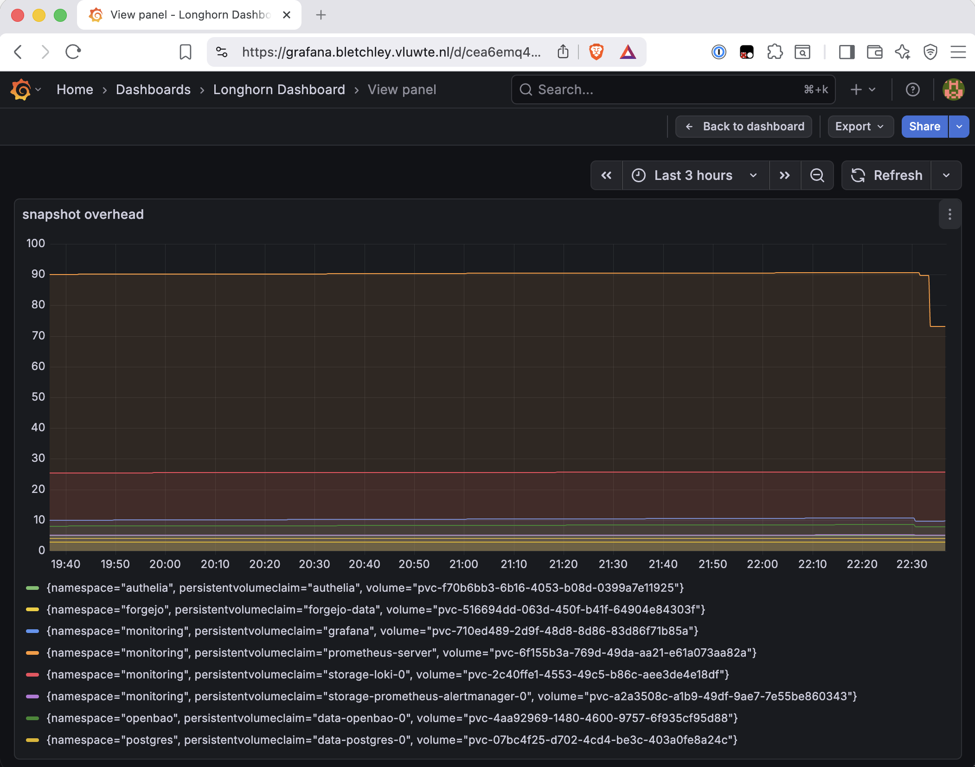Open Dashboards breadcrumb
The height and width of the screenshot is (767, 975).
point(153,89)
